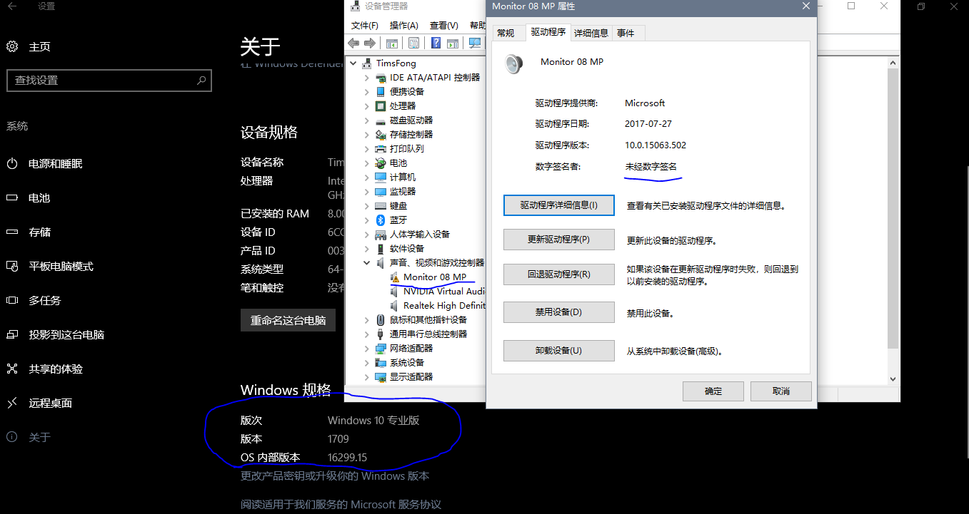This screenshot has height=514, width=969.
Task: Click the 远程桌面 remote desktop icon
Action: pos(12,404)
